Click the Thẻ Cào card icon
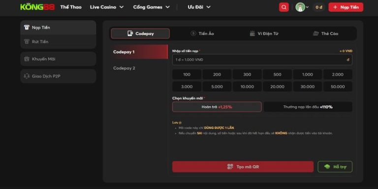The width and height of the screenshot is (378, 189). (x=316, y=33)
